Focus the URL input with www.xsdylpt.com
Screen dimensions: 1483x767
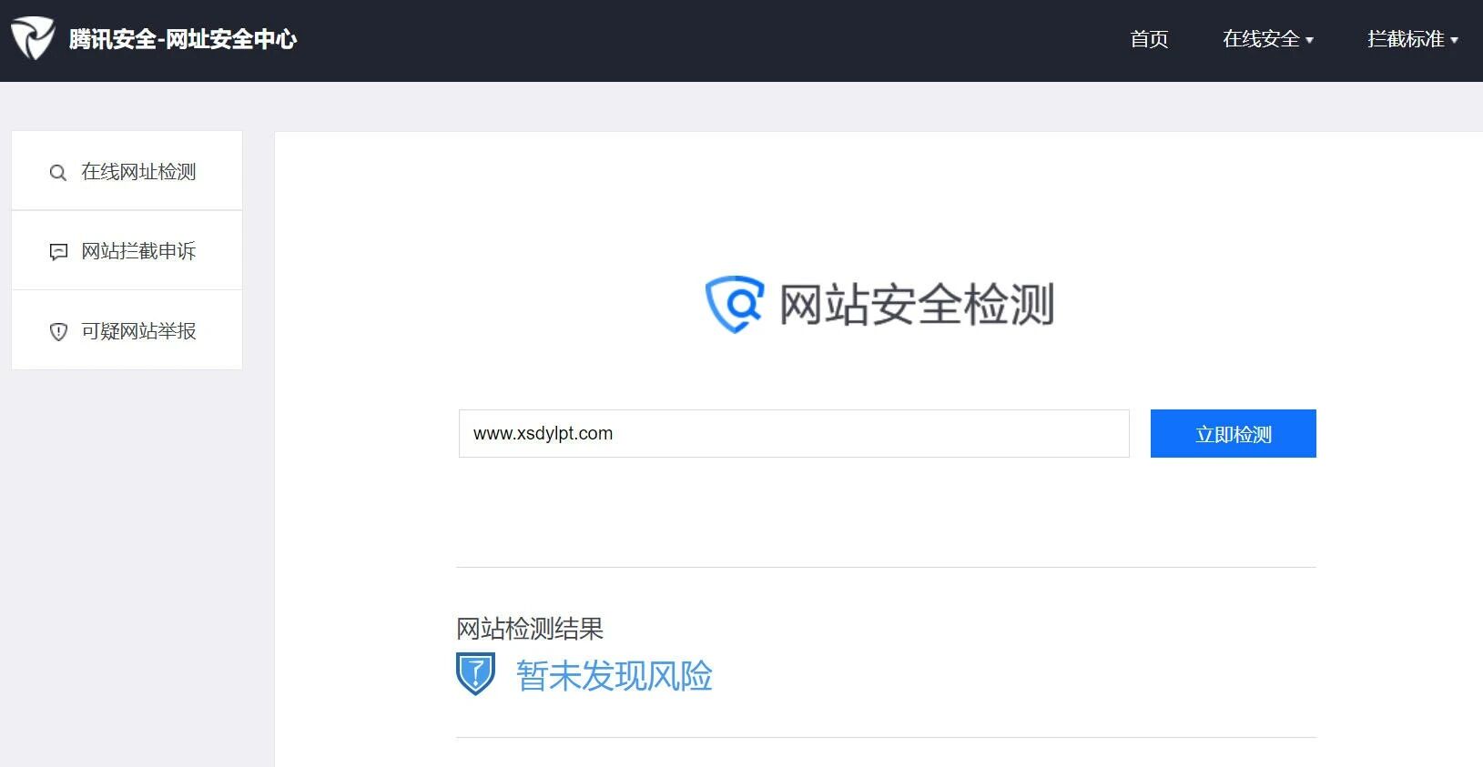pyautogui.click(x=794, y=433)
